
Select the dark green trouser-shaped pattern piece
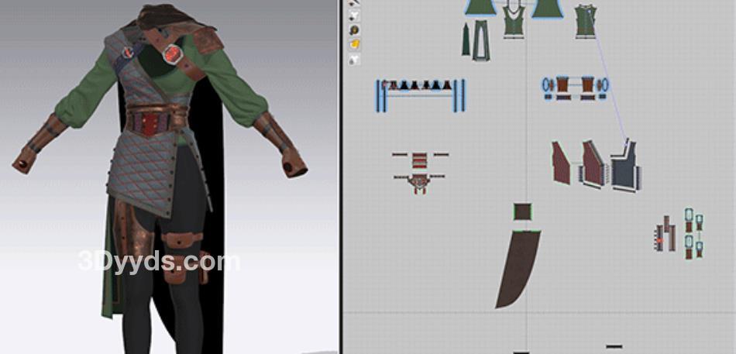point(482,40)
